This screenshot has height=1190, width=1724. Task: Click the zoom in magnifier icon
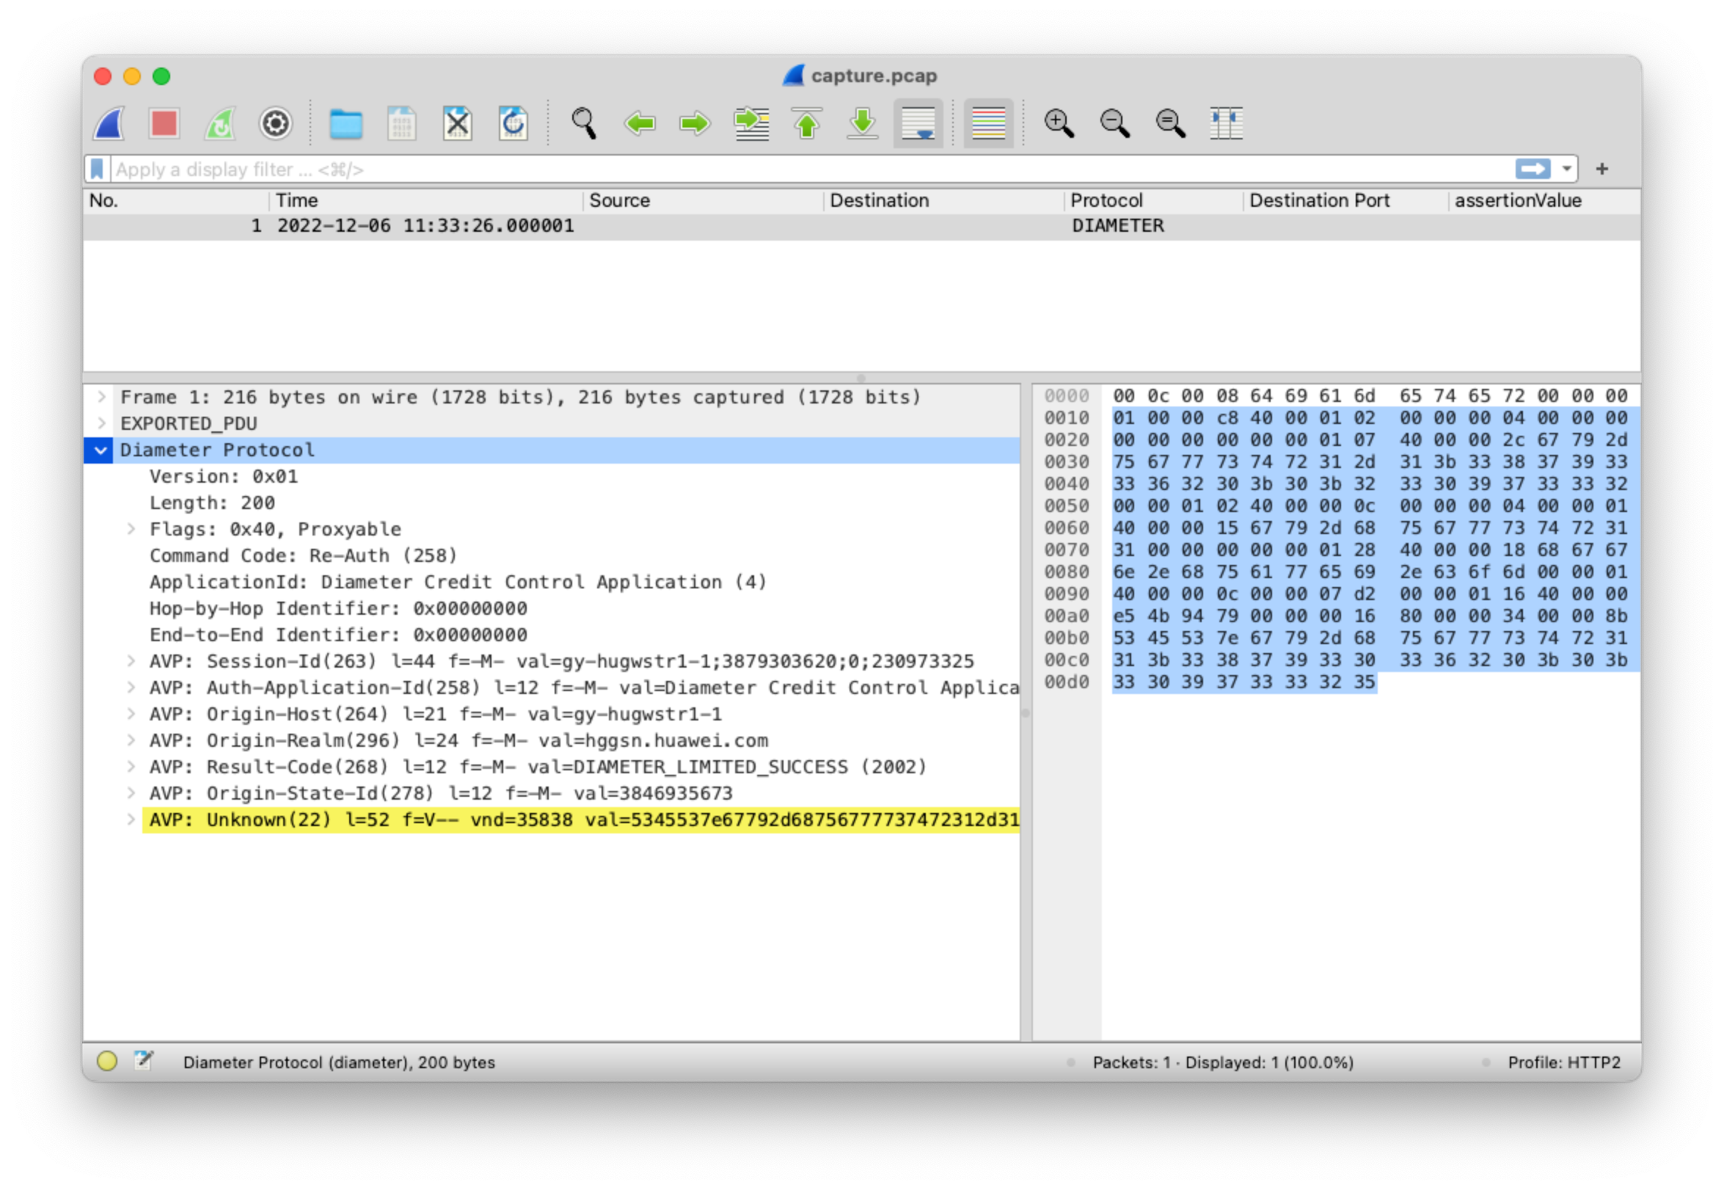1059,124
